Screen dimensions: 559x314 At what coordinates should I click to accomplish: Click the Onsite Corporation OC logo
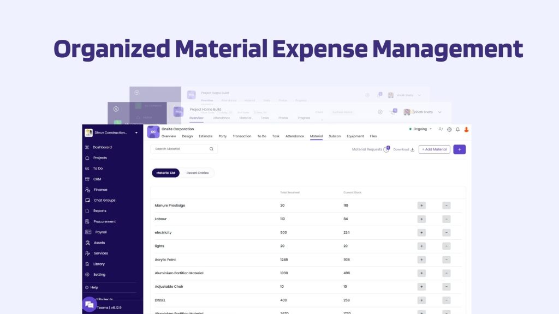(x=153, y=132)
